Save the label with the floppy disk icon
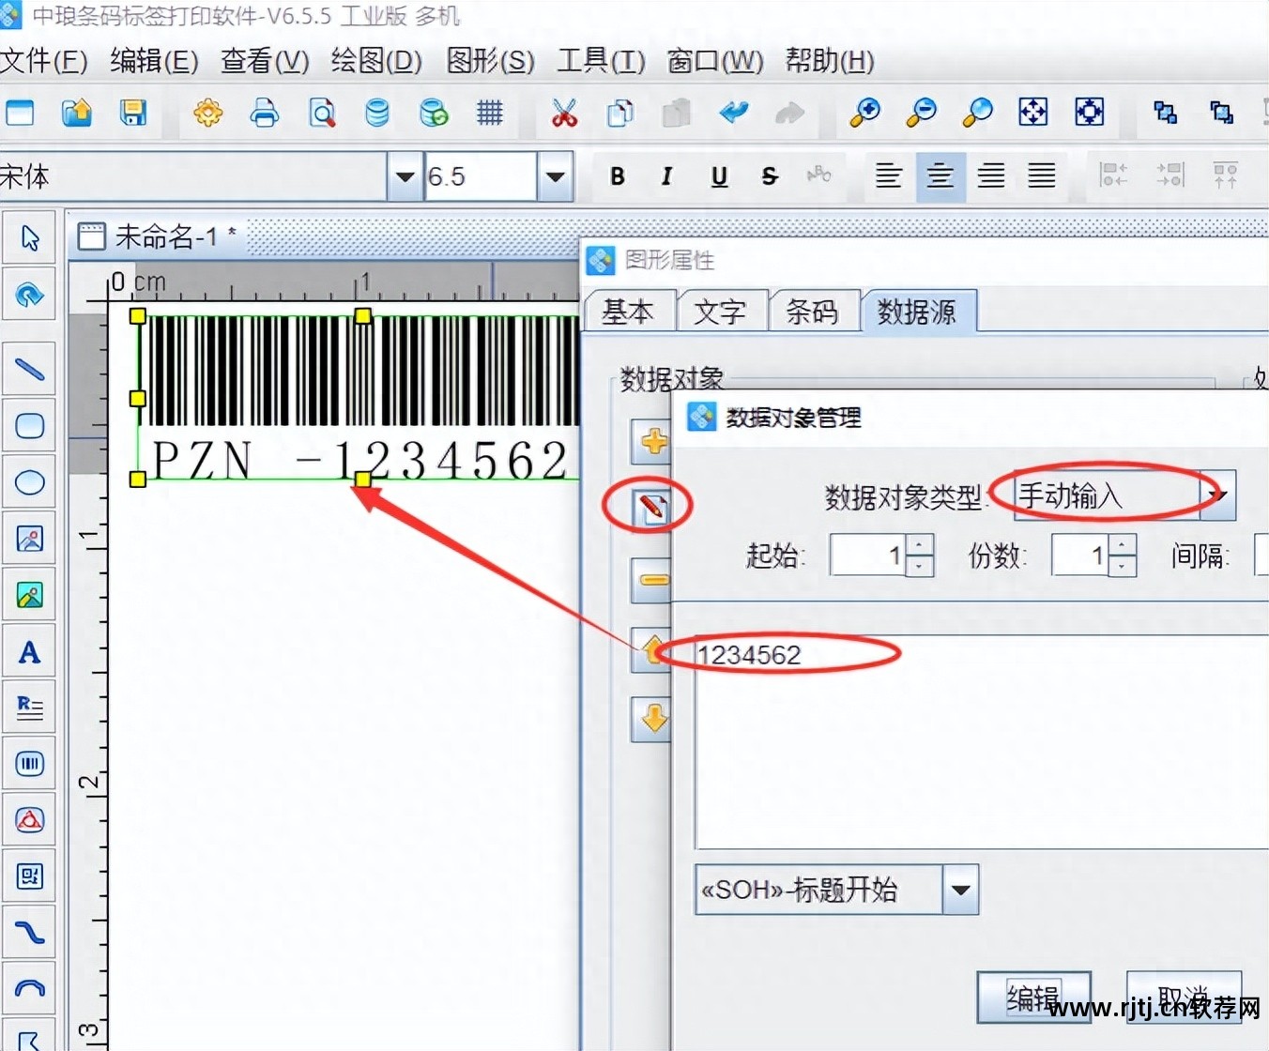1269x1051 pixels. pyautogui.click(x=133, y=113)
